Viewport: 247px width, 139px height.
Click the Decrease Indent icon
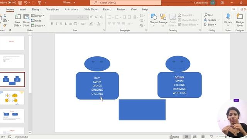pos(125,17)
